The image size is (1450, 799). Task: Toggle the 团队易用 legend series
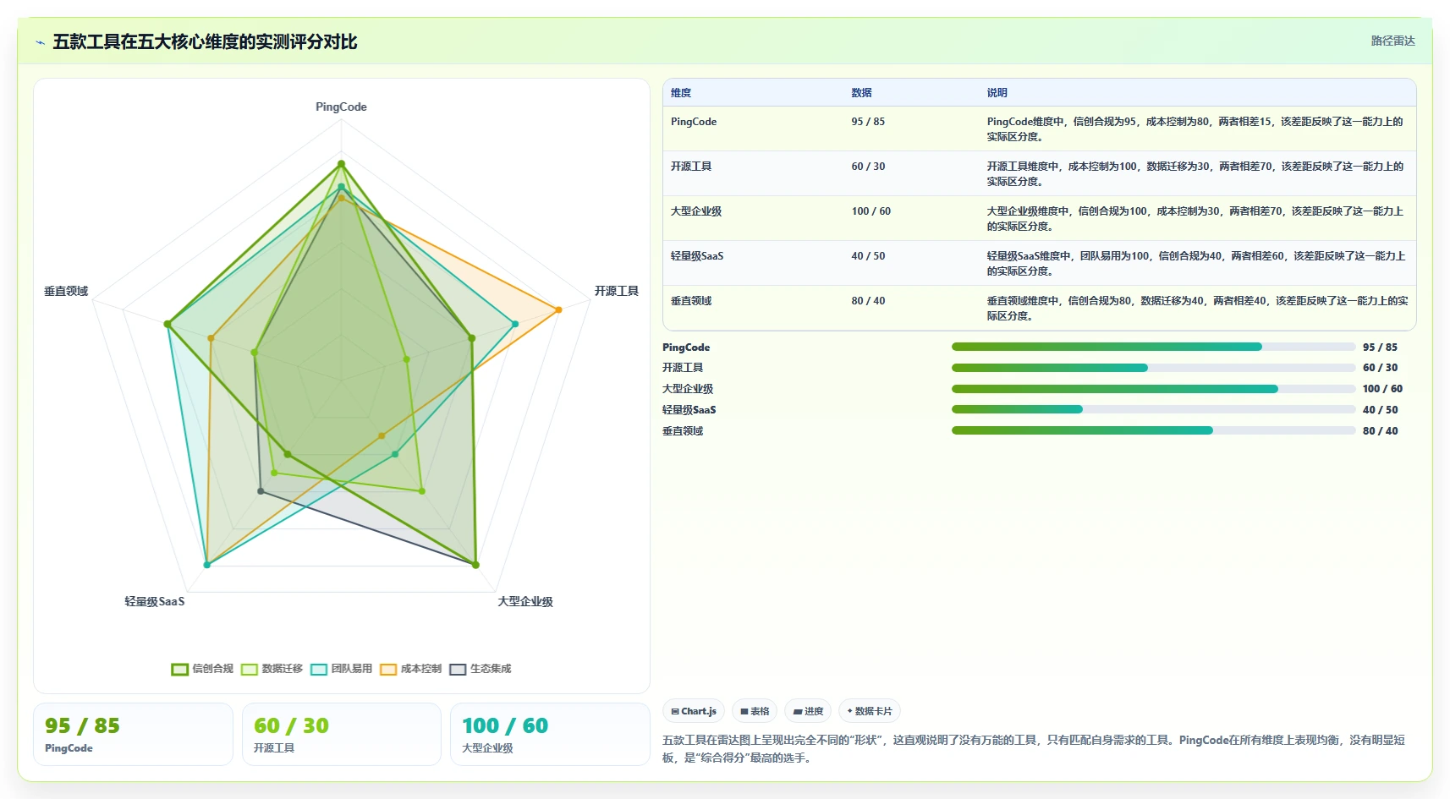(341, 669)
